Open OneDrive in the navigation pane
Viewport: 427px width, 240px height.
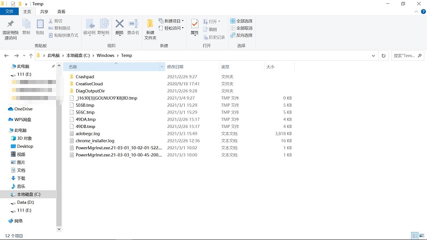tap(23, 109)
